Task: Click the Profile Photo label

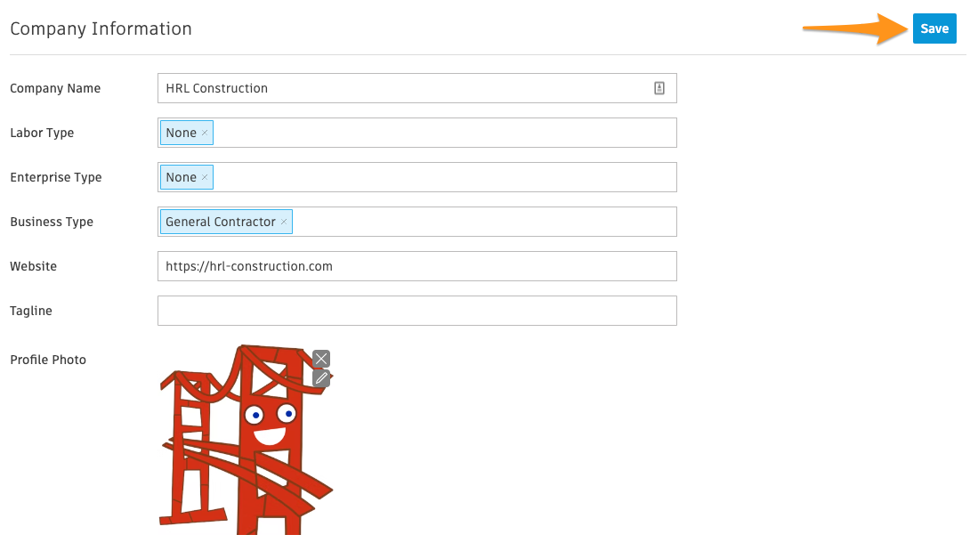Action: click(48, 360)
